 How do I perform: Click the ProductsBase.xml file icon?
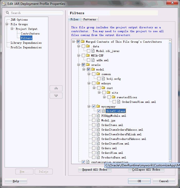pyautogui.click(x=98, y=157)
